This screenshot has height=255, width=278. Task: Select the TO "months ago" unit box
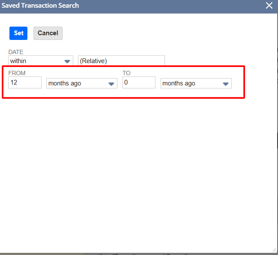tap(191, 83)
